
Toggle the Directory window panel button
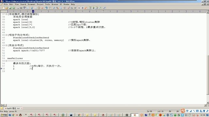pyautogui.click(x=93, y=8)
